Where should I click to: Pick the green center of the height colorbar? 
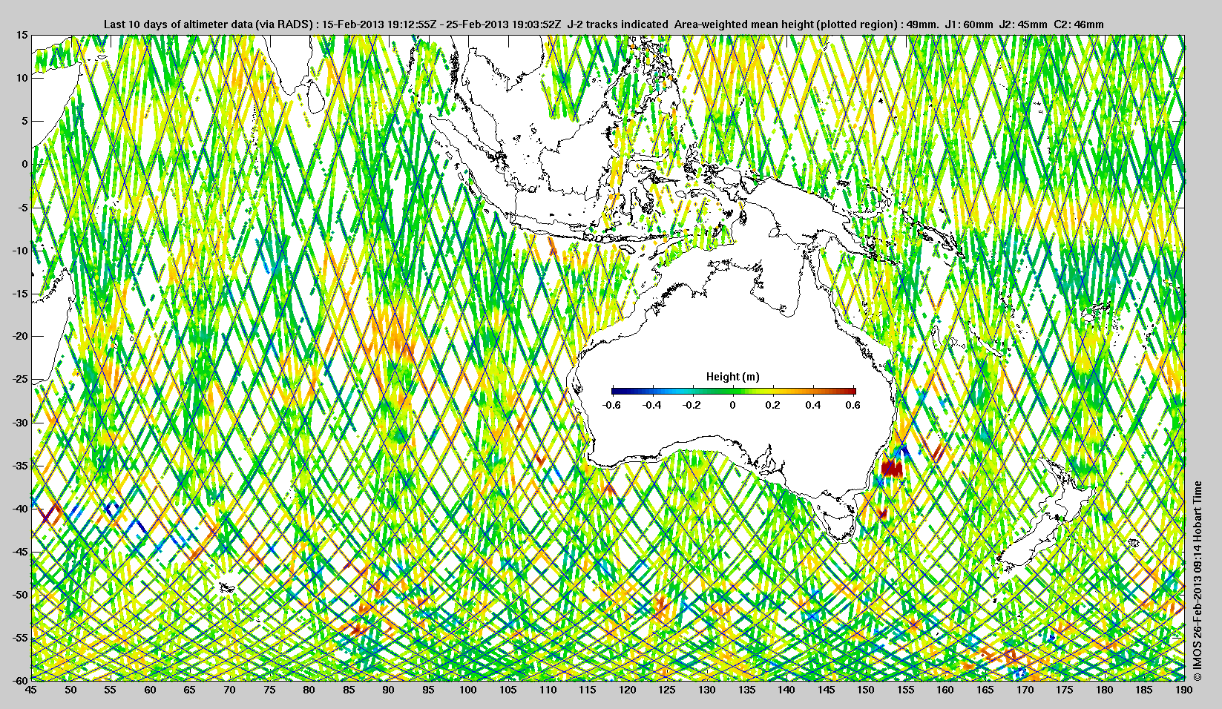click(733, 391)
